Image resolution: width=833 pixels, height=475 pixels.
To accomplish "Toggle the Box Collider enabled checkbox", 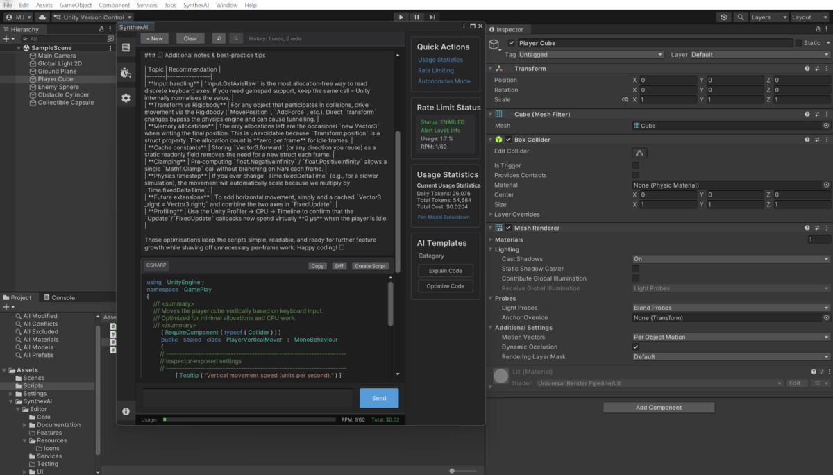I will click(508, 140).
